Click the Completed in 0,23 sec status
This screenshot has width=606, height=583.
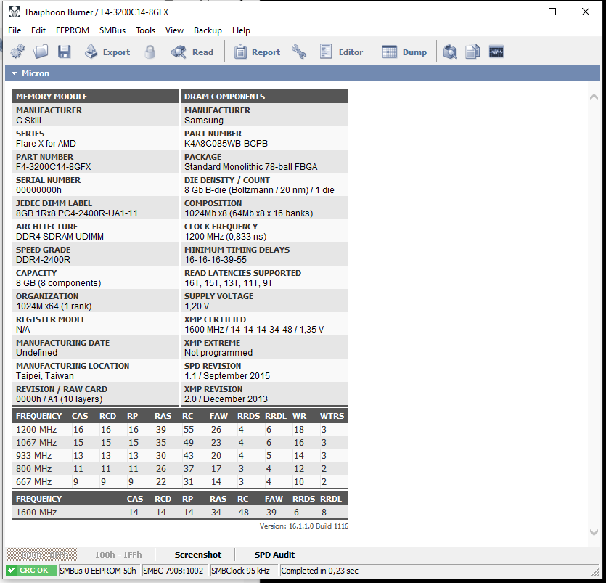(319, 571)
